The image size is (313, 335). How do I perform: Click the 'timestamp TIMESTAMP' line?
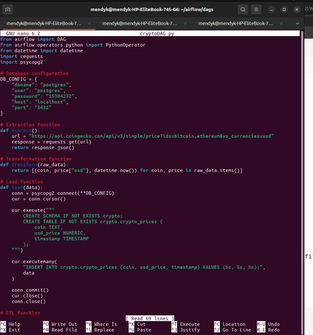tap(61, 239)
